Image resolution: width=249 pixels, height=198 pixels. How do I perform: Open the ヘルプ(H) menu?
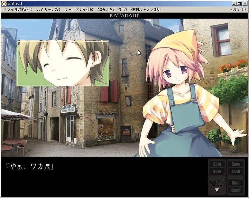(237, 10)
